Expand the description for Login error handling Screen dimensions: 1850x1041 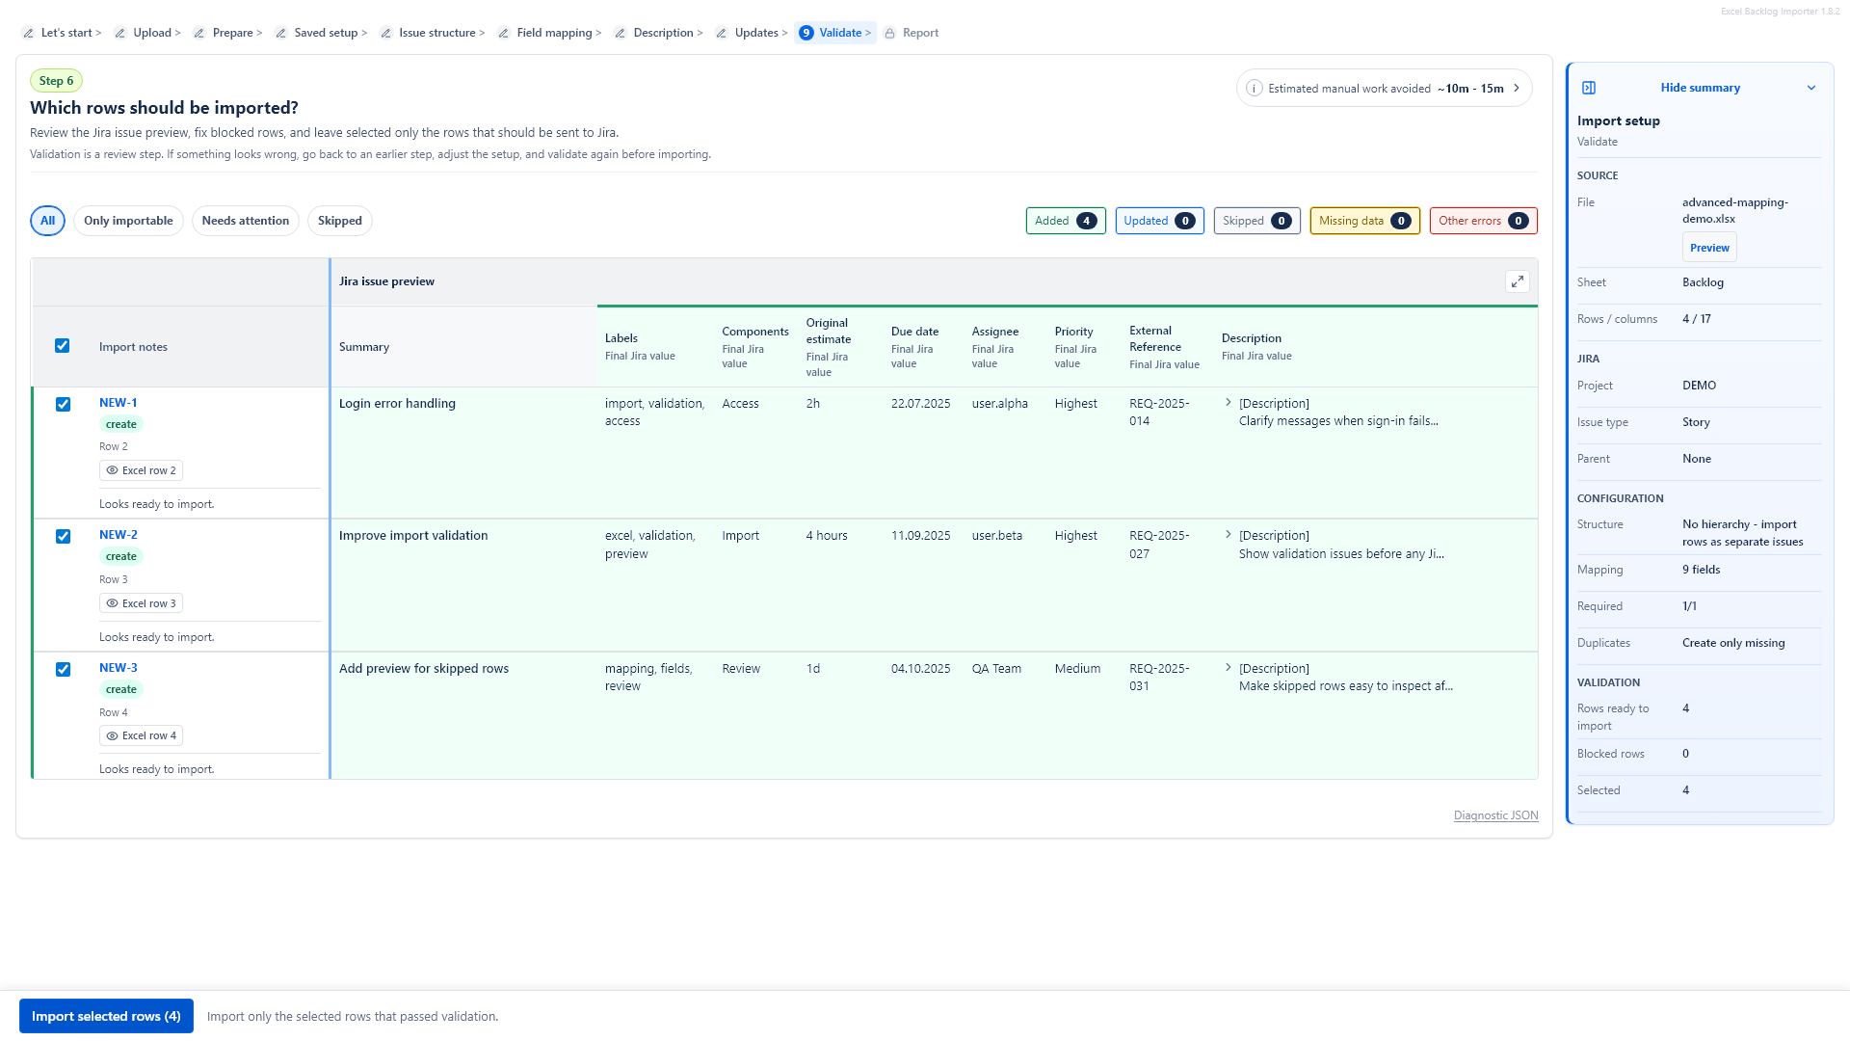(1228, 402)
